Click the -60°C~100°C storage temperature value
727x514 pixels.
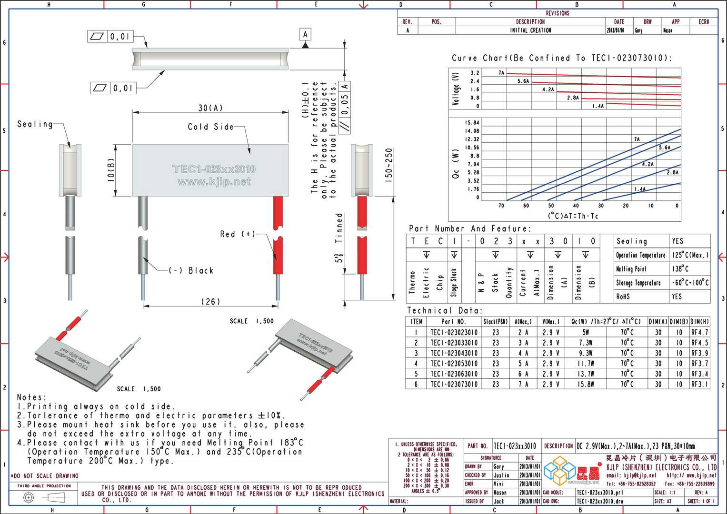coord(690,282)
